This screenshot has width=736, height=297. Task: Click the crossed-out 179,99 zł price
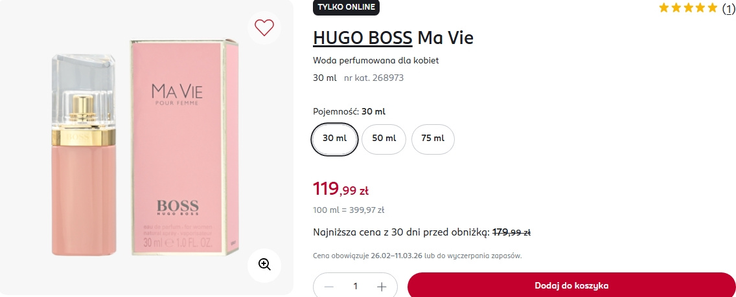(x=512, y=232)
